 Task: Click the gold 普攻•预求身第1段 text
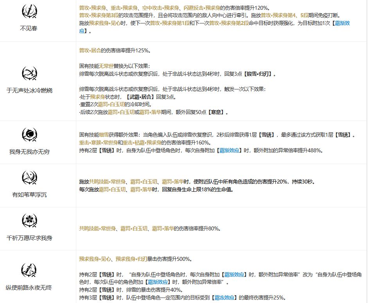[170, 23]
